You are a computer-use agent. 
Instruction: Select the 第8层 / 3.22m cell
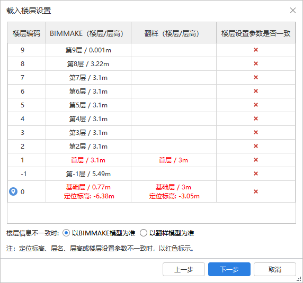(x=88, y=63)
